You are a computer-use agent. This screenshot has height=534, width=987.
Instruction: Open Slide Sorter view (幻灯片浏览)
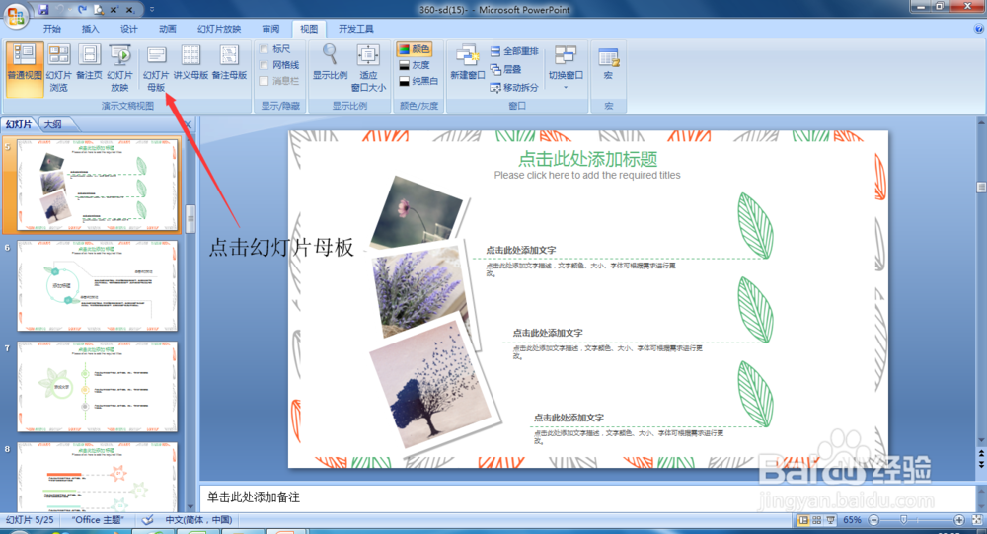coord(58,68)
